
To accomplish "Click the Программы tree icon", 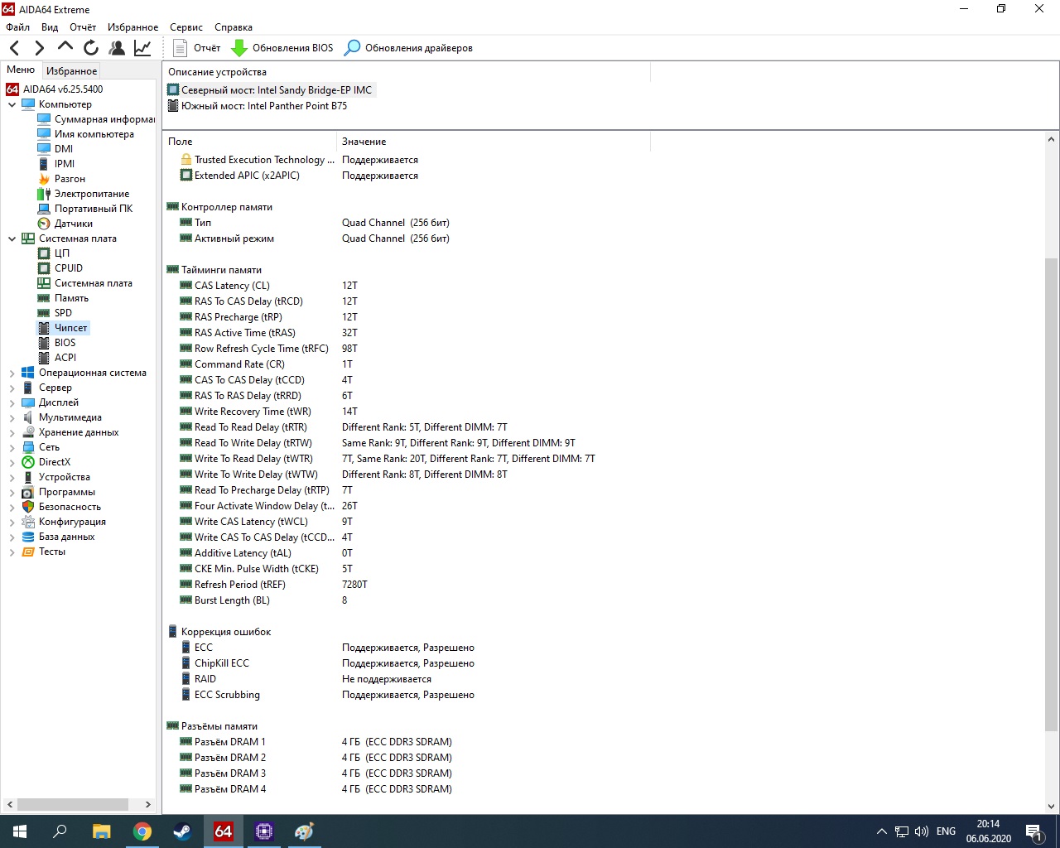I will coord(28,492).
